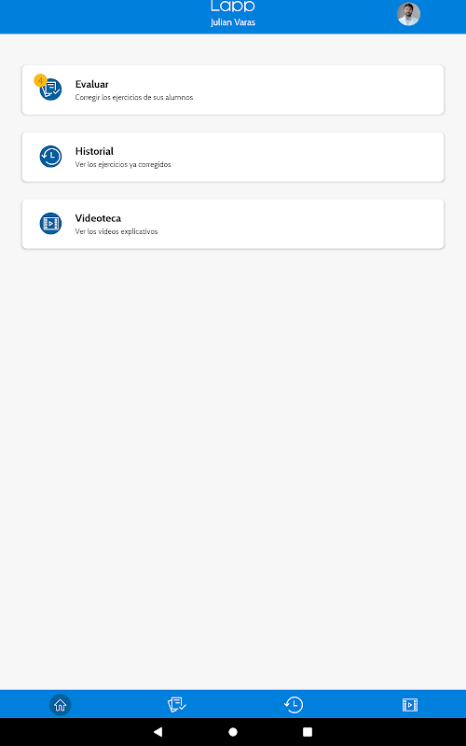Open Julian Varas profile photo
This screenshot has height=746, width=466.
pyautogui.click(x=409, y=14)
